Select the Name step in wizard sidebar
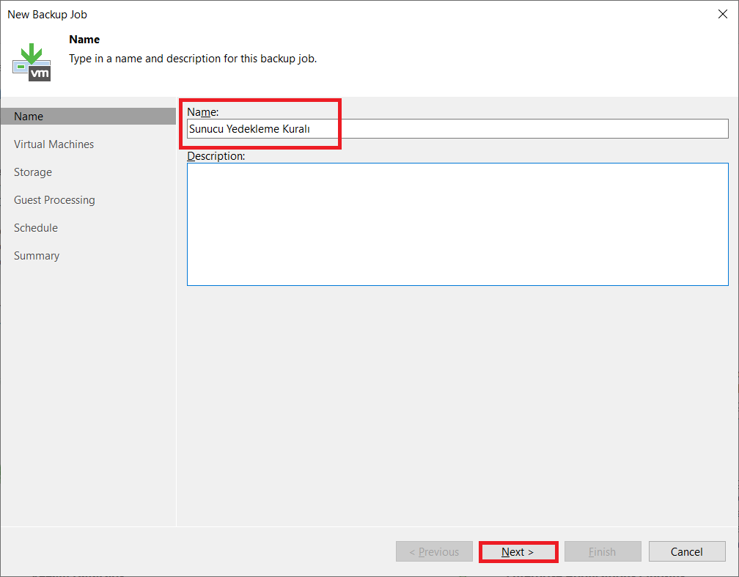Viewport: 739px width, 577px height. point(29,117)
